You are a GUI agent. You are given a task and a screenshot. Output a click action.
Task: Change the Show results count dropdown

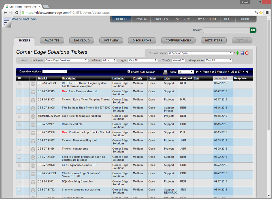click(186, 72)
